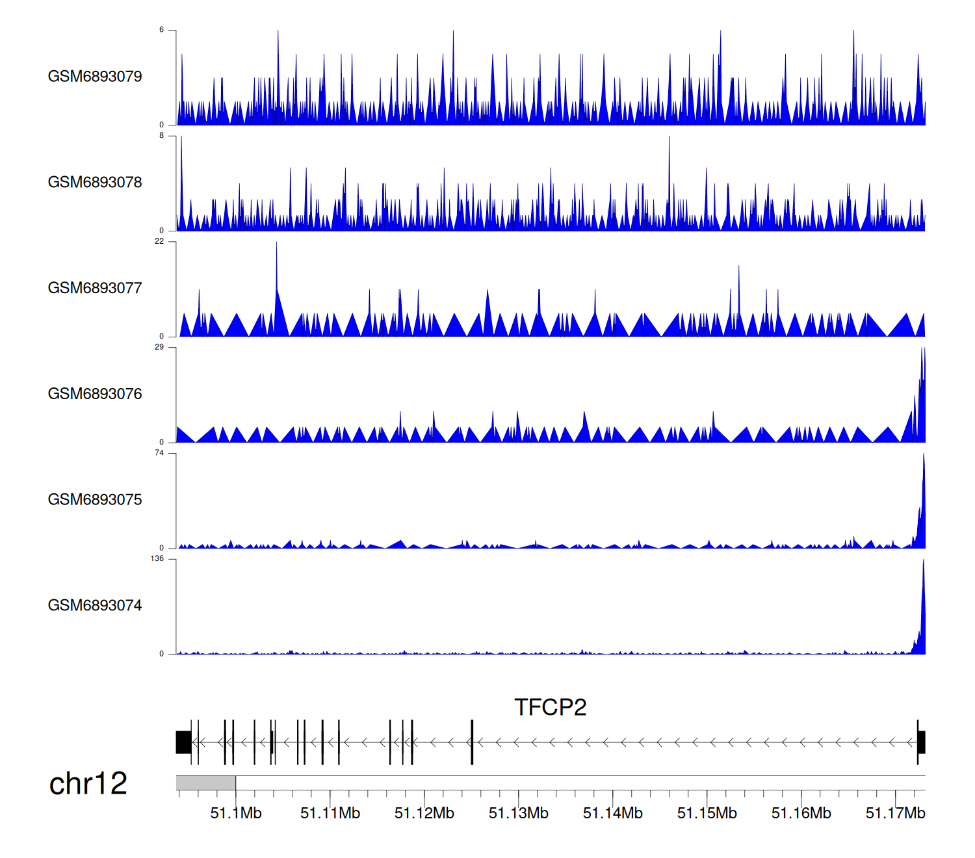Click the y-axis maximum value 136
The image size is (975, 858).
pyautogui.click(x=157, y=559)
